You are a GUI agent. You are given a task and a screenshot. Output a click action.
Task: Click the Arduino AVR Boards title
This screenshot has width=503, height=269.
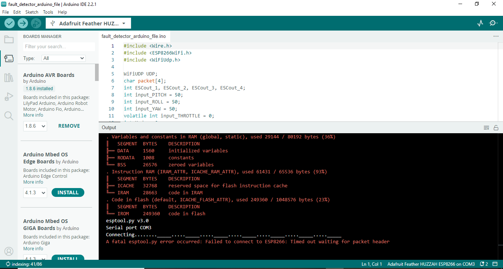pos(49,75)
